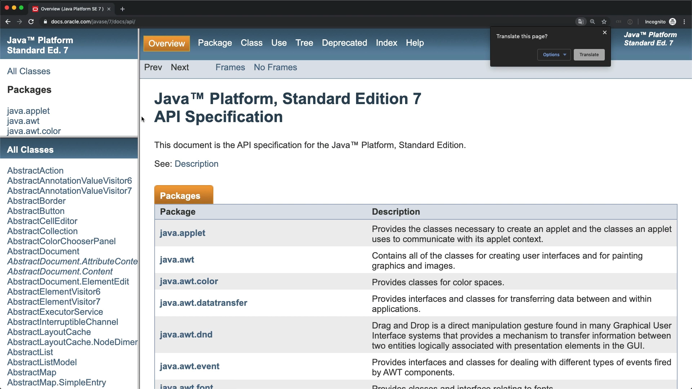Click the info circle extension icon

pos(630,22)
